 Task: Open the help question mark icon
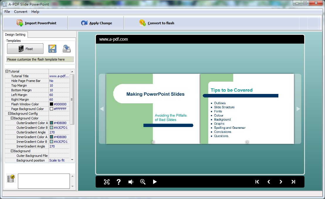click(x=118, y=182)
